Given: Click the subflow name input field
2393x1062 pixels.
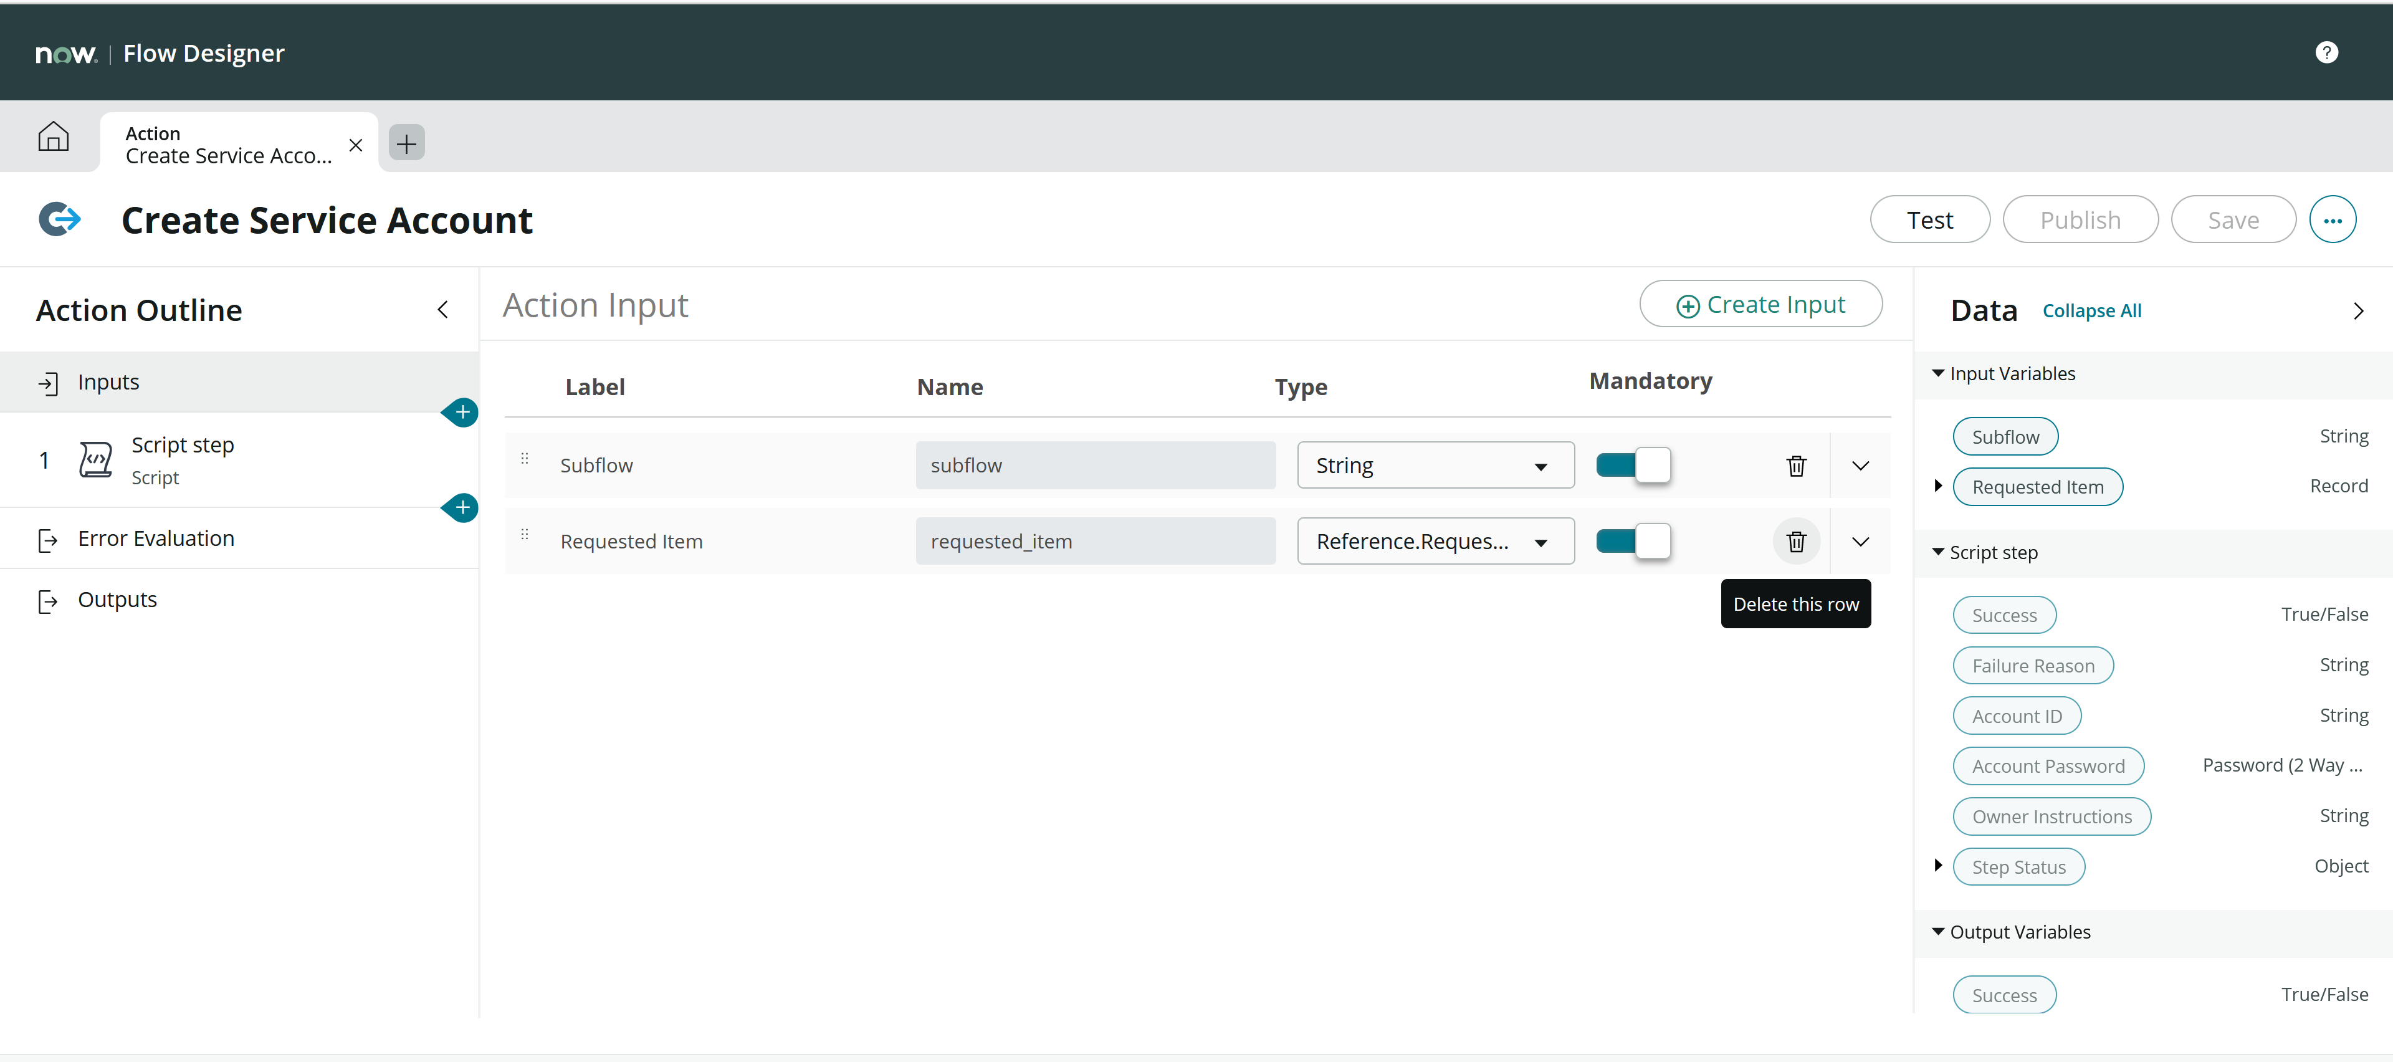Looking at the screenshot, I should tap(1096, 464).
